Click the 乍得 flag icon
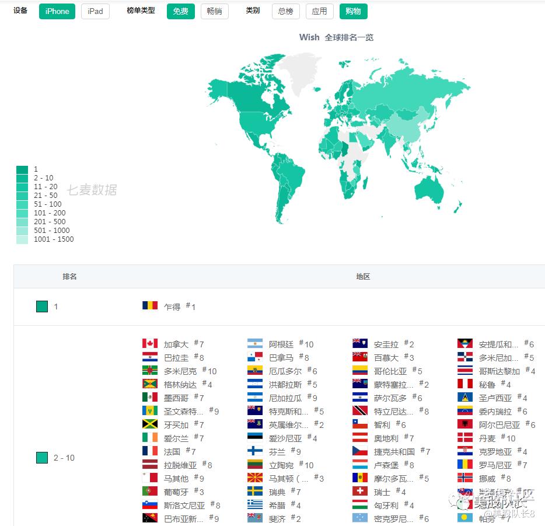The image size is (545, 526). [150, 305]
